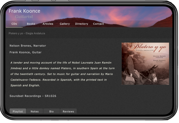Click the Platero y yo - Elegia Andaluza heading

(x=27, y=33)
